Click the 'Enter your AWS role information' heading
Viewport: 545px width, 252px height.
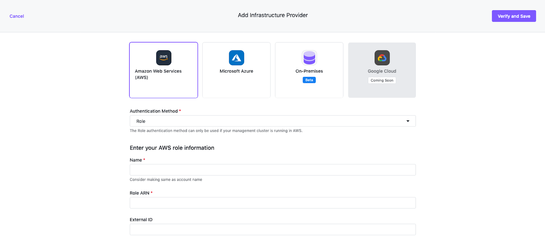tap(172, 148)
